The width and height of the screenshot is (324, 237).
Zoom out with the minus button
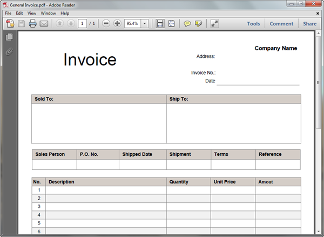tap(106, 24)
